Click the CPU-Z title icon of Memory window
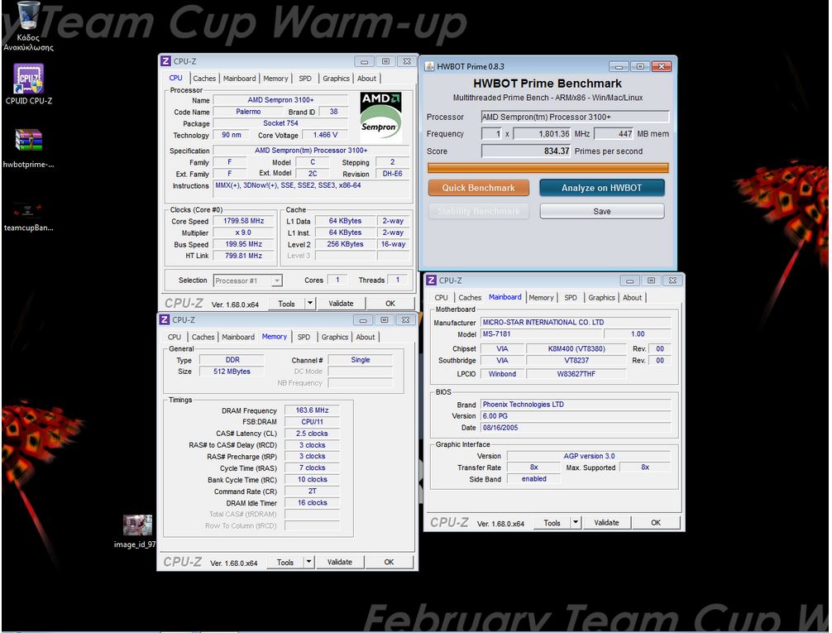Image resolution: width=832 pixels, height=633 pixels. pos(165,319)
